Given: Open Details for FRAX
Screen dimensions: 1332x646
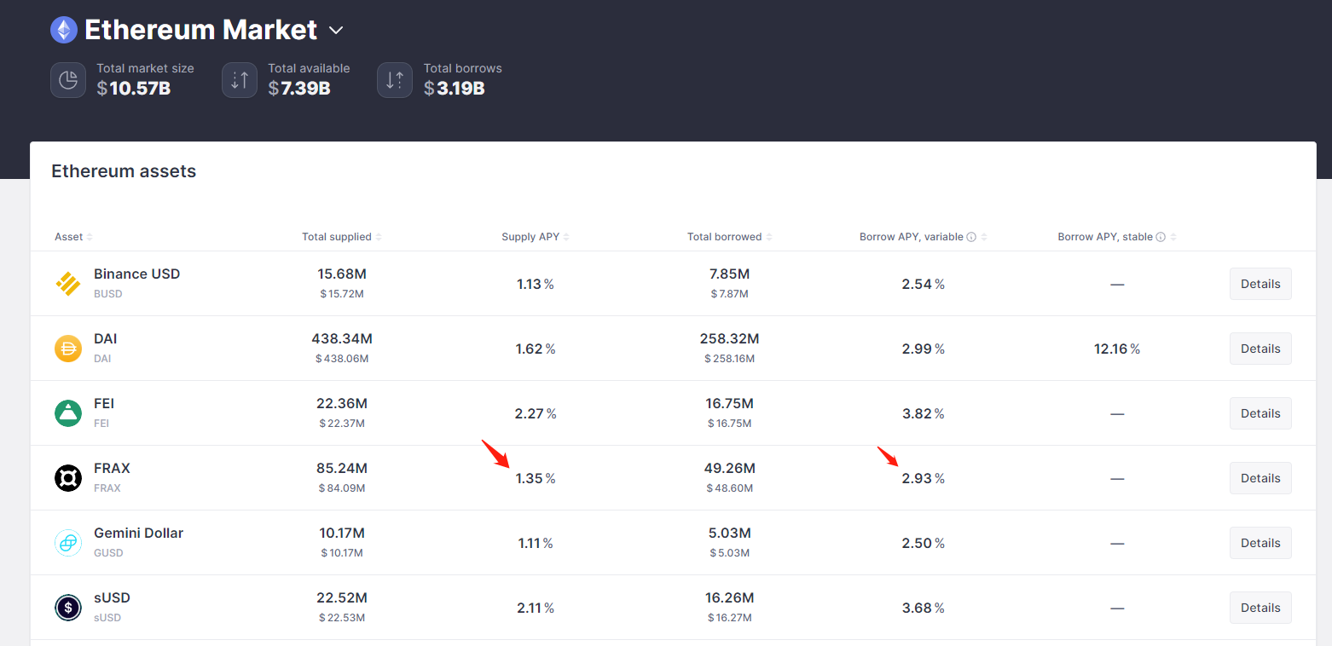Looking at the screenshot, I should (x=1260, y=477).
